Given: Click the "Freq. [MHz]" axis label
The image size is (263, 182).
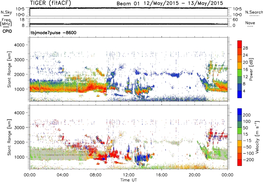Looking at the screenshot, I should (x=6, y=22).
